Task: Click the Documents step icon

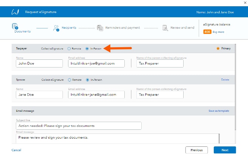Action: 15,26
